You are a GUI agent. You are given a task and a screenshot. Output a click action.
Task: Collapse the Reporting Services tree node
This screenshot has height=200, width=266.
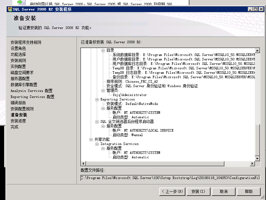click(97, 100)
